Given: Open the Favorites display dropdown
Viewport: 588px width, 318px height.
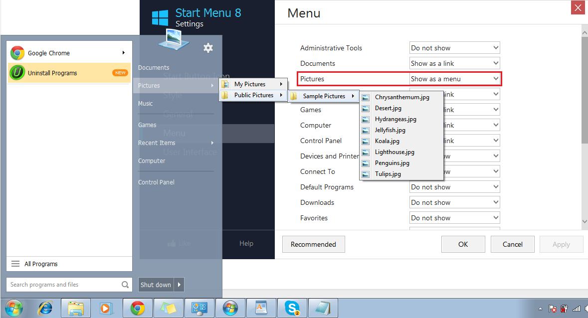Looking at the screenshot, I should [454, 218].
